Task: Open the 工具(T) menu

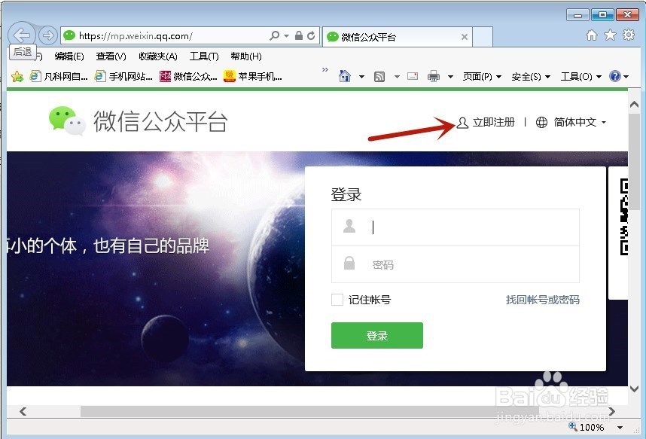Action: pos(204,56)
